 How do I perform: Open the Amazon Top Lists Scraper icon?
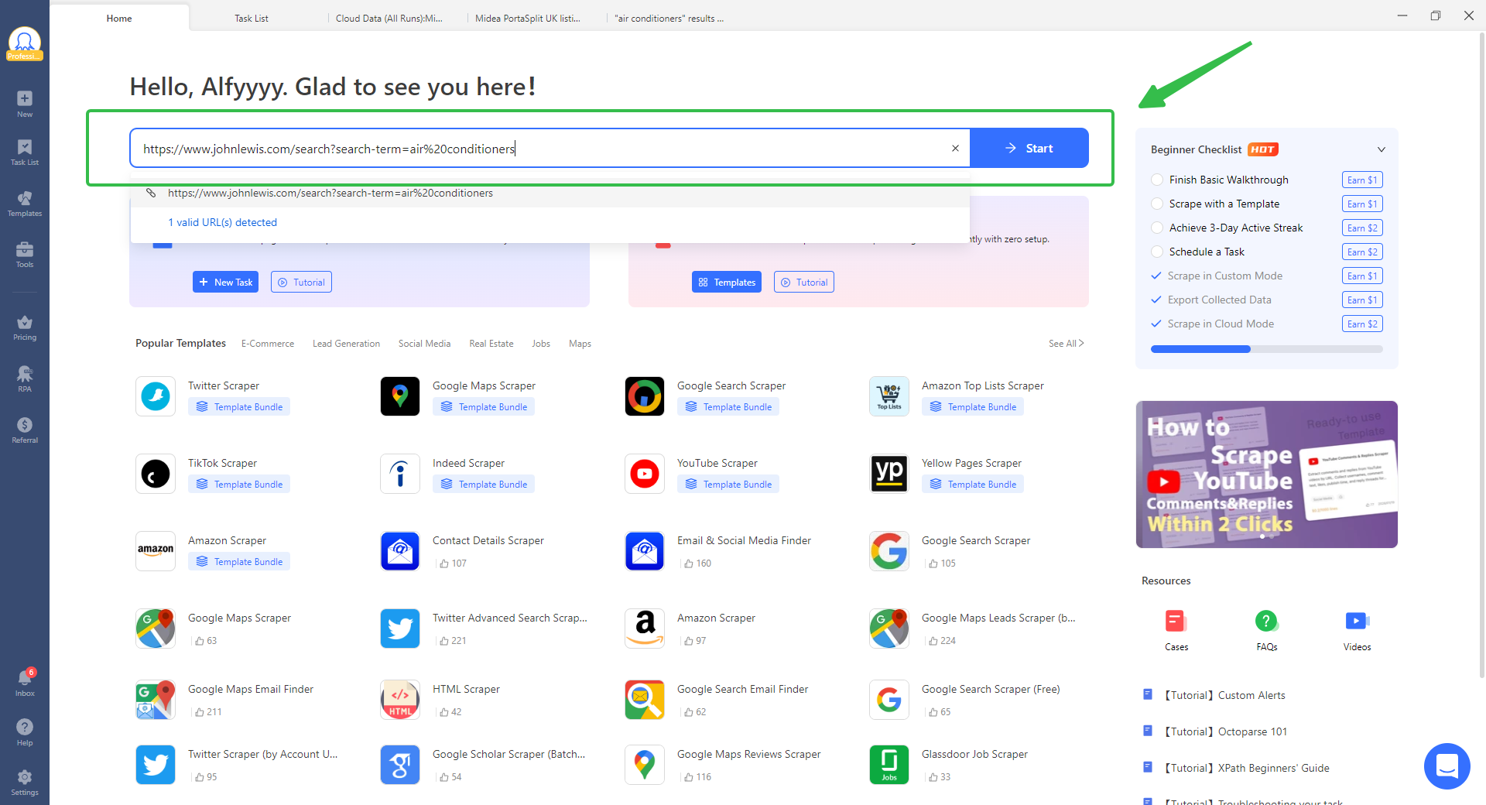click(889, 396)
